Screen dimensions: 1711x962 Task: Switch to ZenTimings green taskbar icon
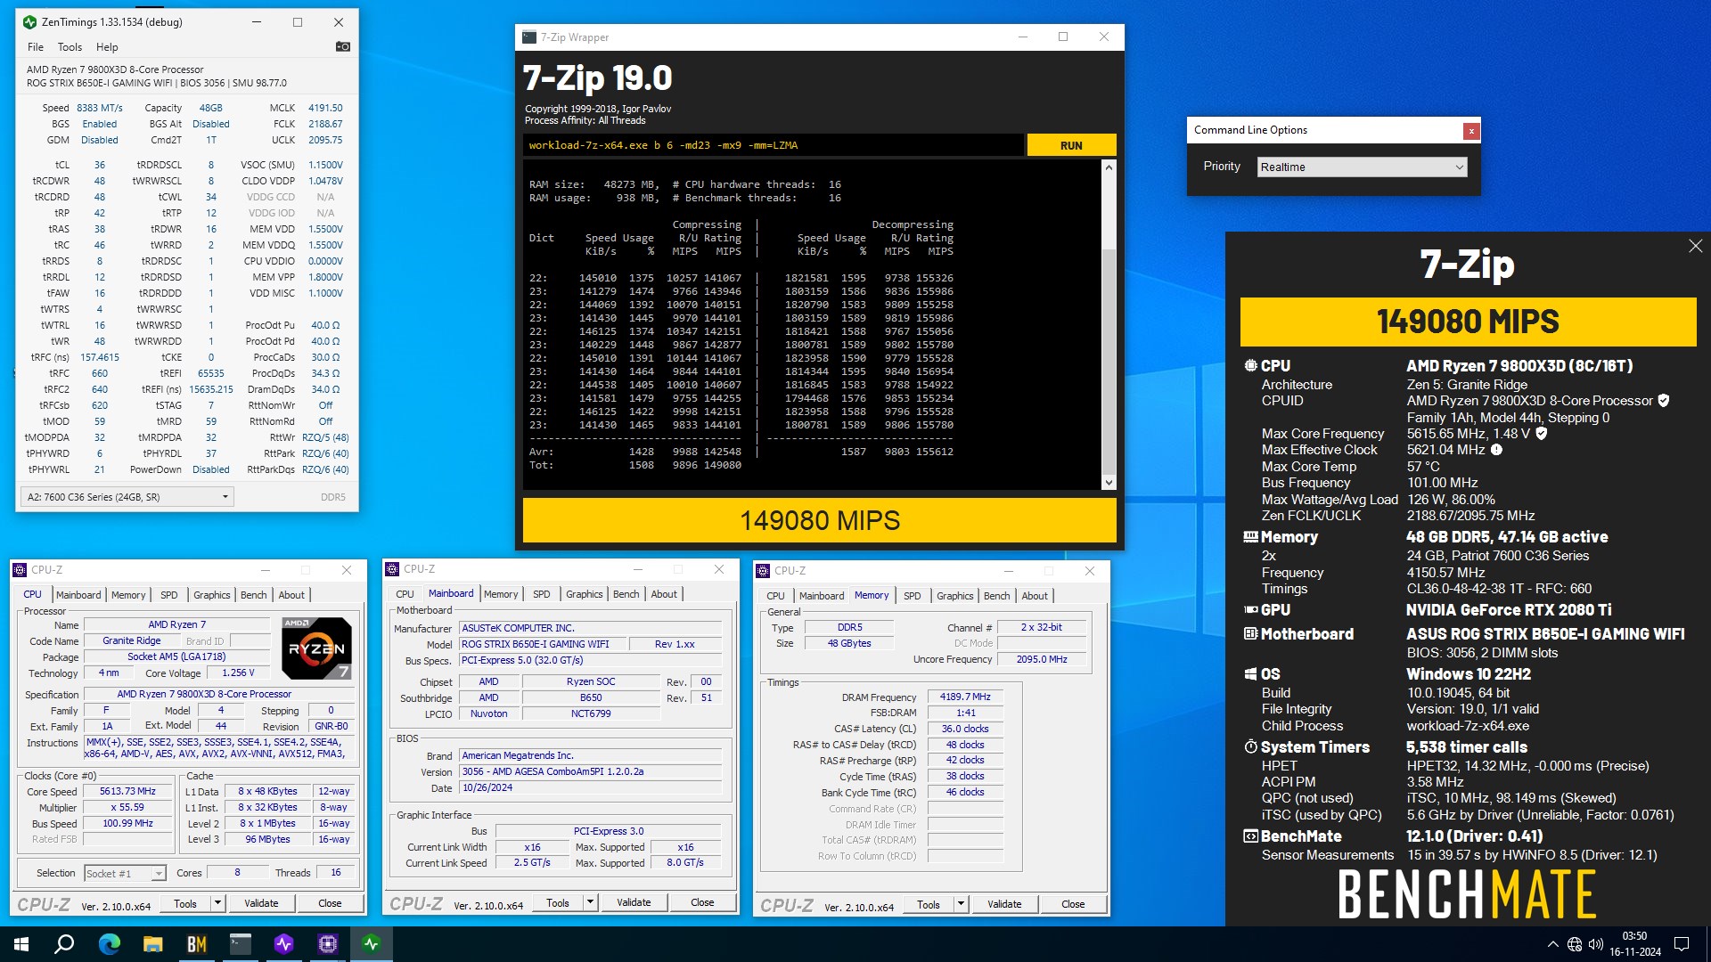pos(371,944)
